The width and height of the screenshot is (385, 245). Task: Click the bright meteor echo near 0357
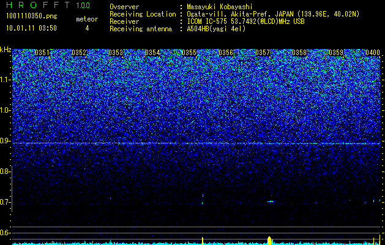point(271,202)
